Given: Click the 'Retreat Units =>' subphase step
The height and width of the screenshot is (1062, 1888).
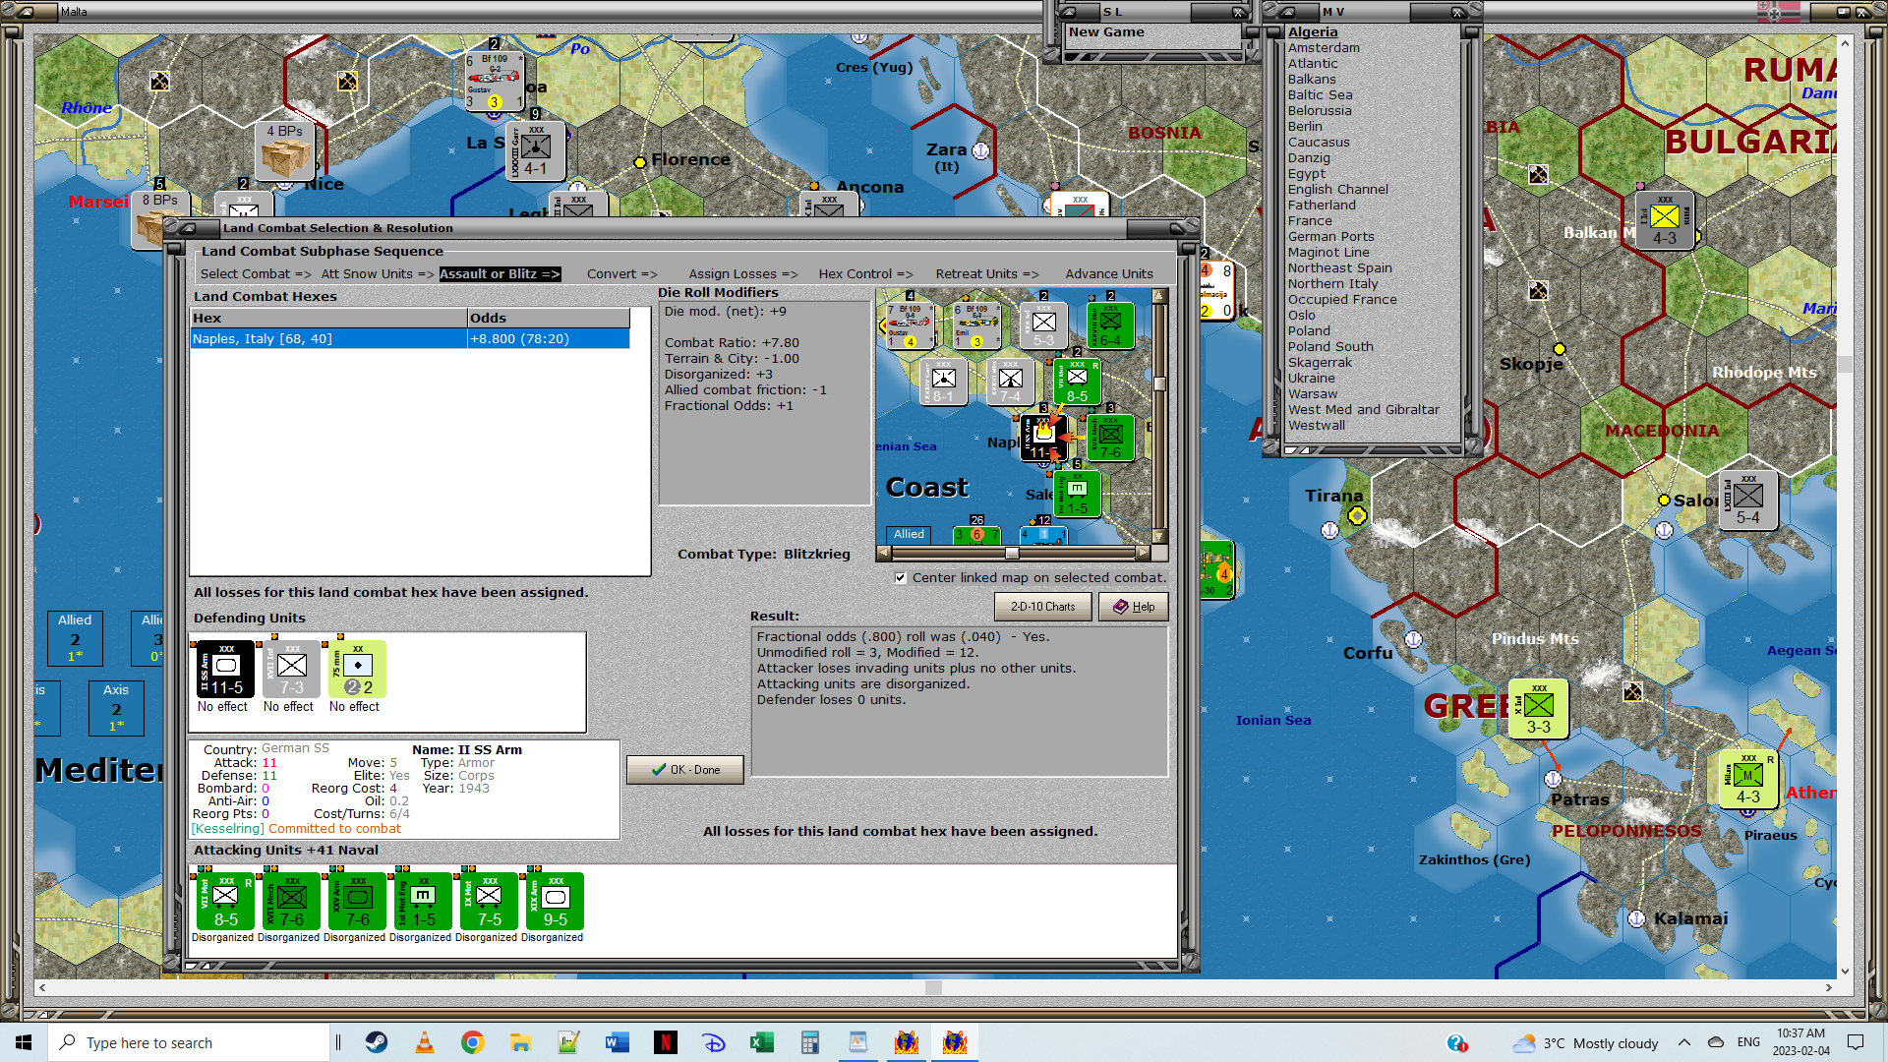Looking at the screenshot, I should coord(987,274).
